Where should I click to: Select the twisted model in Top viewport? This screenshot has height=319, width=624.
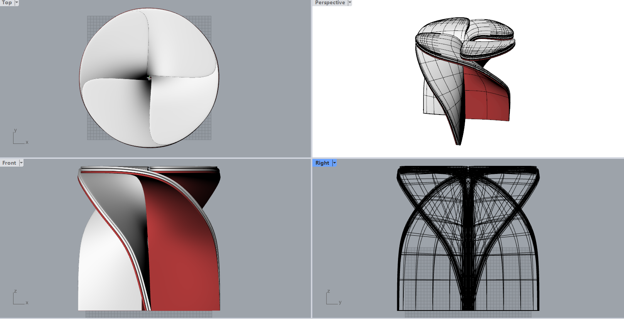[x=149, y=78]
